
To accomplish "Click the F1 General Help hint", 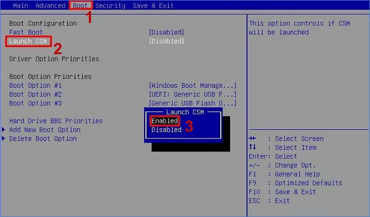I will tap(284, 174).
